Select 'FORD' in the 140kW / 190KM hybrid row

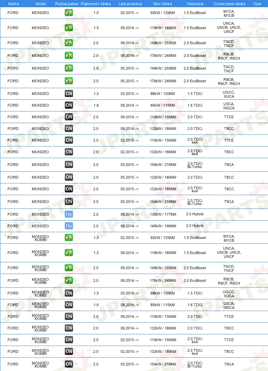click(13, 226)
